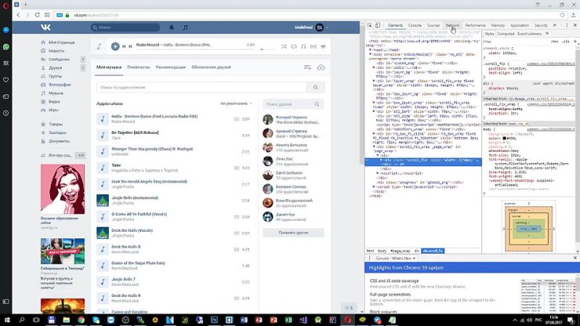
Task: Open WhatsApp in the Opera sidebar
Action: (6, 46)
